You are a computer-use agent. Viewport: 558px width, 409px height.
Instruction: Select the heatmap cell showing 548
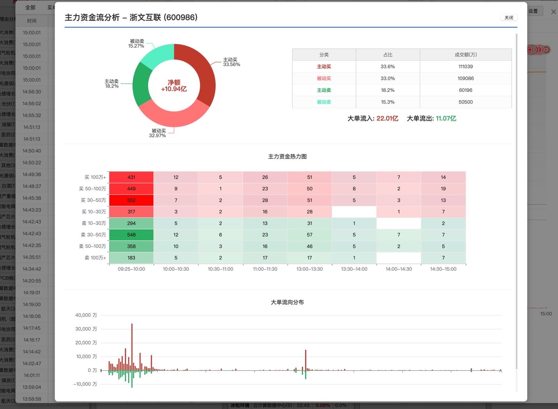click(x=131, y=235)
